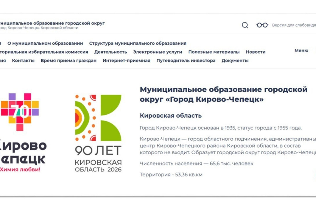Screen dimensions: 316x210
Task: Open О муниципальном образовании menu item
Action: click(45, 43)
